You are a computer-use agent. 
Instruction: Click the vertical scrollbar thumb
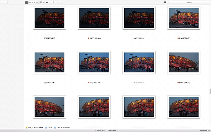tap(210, 91)
